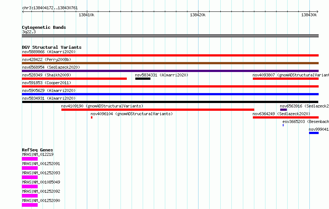Click the nsv4096104 (gnomADStructuralVariants) label
The height and width of the screenshot is (209, 329).
coord(132,114)
